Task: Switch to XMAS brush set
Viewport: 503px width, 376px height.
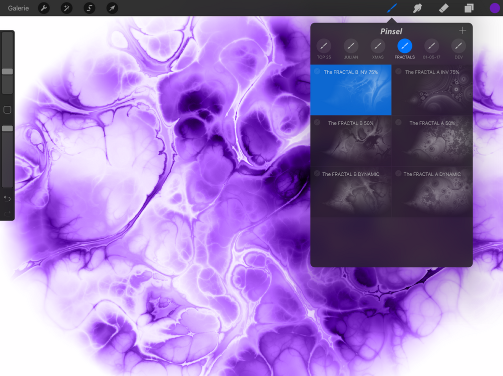Action: pos(378,49)
